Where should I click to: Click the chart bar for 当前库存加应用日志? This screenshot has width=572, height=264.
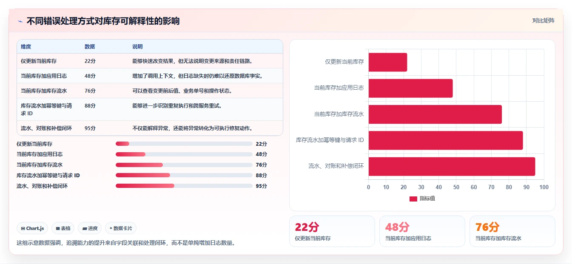coord(411,88)
